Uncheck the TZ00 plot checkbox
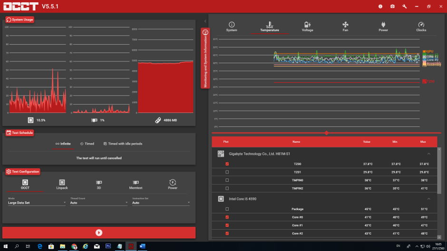The height and width of the screenshot is (251, 447). tap(227, 164)
